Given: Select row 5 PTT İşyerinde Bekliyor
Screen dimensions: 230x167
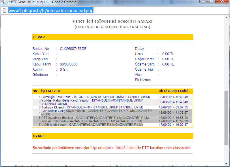Looking at the screenshot, I should (x=113, y=118).
